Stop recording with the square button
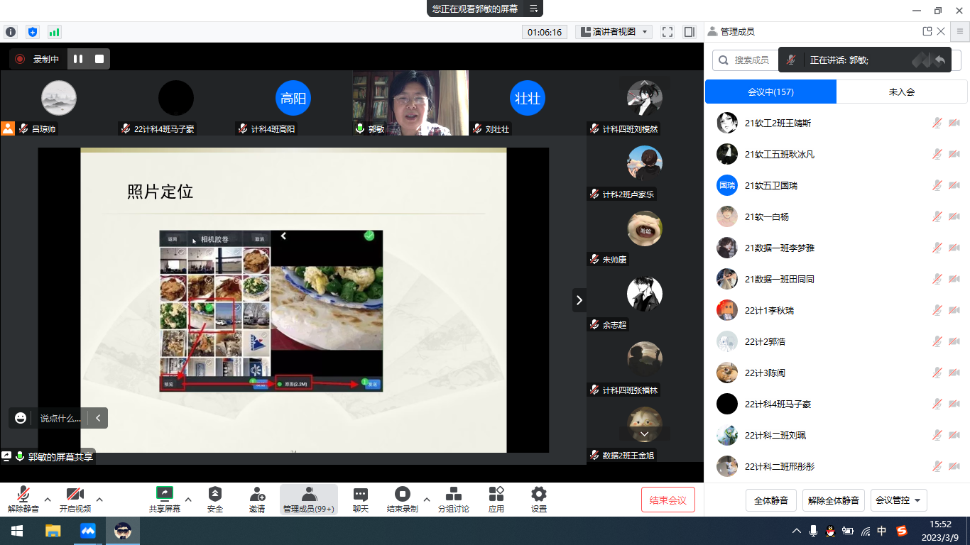Viewport: 970px width, 545px height. (x=99, y=59)
